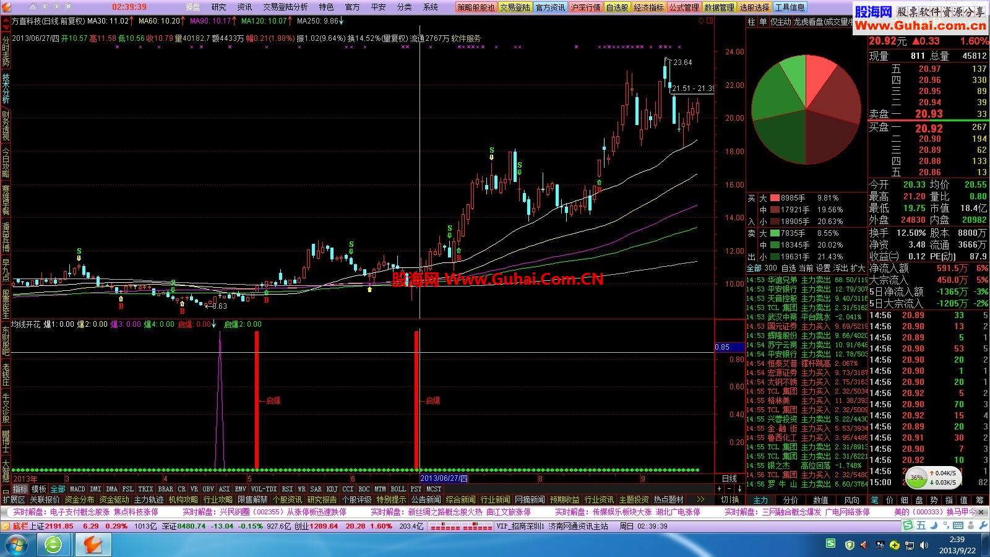Click the Sogou input method S icon

pyautogui.click(x=908, y=526)
